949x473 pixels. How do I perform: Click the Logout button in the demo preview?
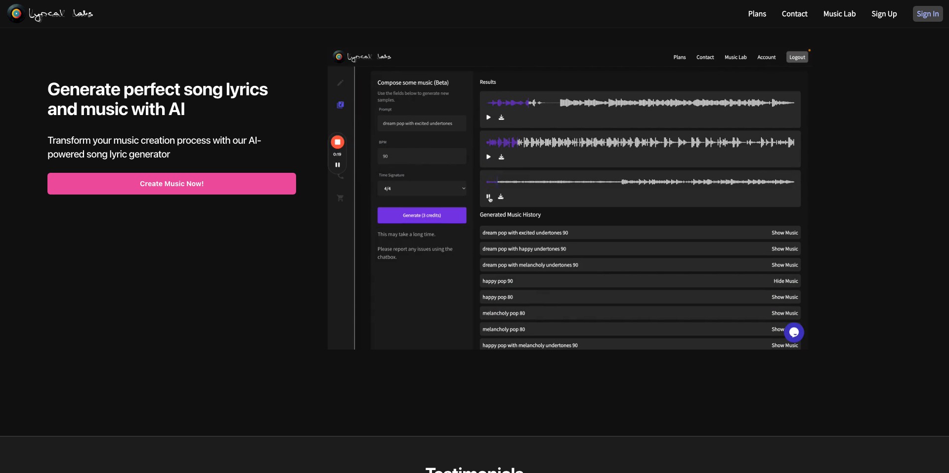tap(797, 57)
